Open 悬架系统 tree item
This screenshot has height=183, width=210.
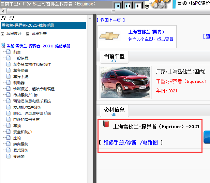pyautogui.click(x=21, y=150)
